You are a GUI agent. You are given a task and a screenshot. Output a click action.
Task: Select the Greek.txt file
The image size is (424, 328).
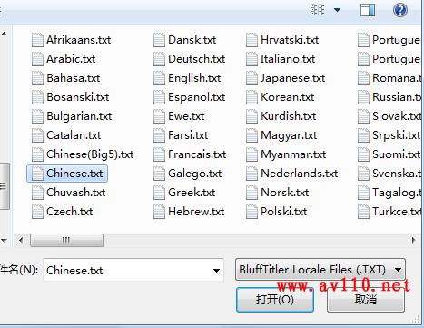(x=184, y=193)
